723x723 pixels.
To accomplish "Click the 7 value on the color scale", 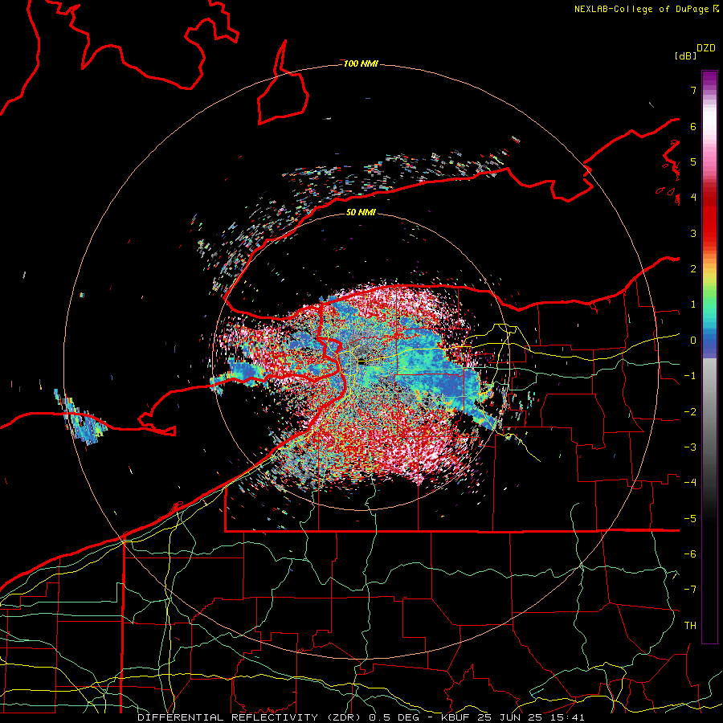I will (693, 90).
